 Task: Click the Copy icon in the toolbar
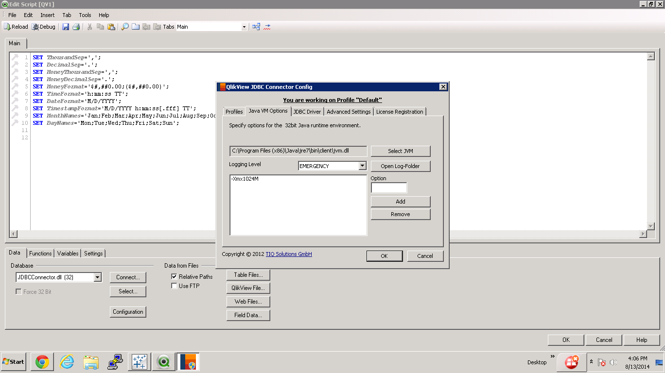click(x=100, y=27)
